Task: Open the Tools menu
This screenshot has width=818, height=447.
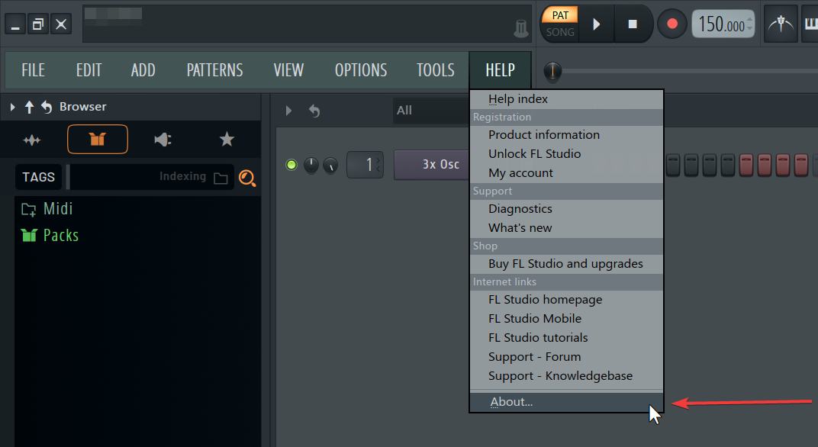Action: pos(435,69)
